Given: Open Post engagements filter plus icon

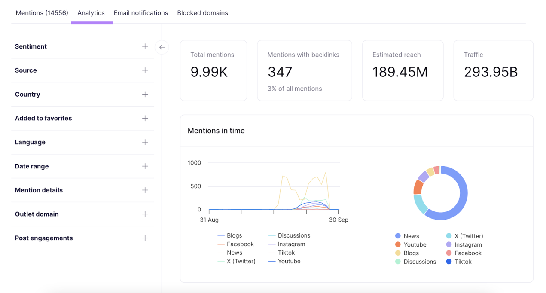Looking at the screenshot, I should (145, 238).
